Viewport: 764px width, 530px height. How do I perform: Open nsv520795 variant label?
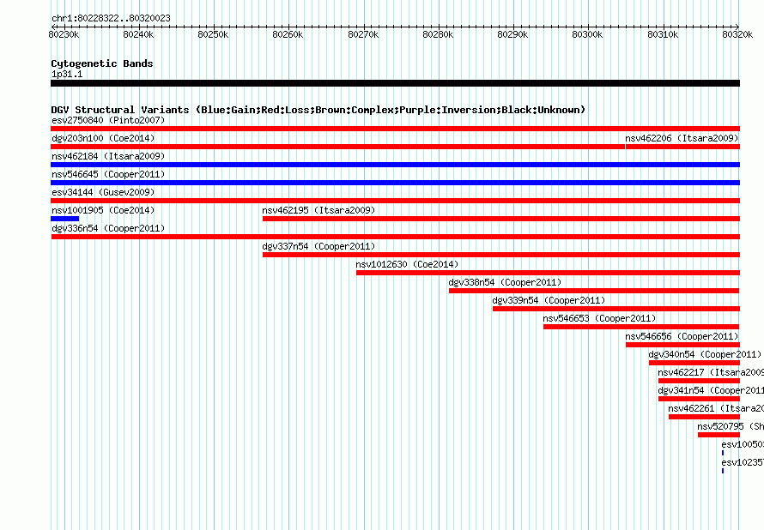(731, 426)
